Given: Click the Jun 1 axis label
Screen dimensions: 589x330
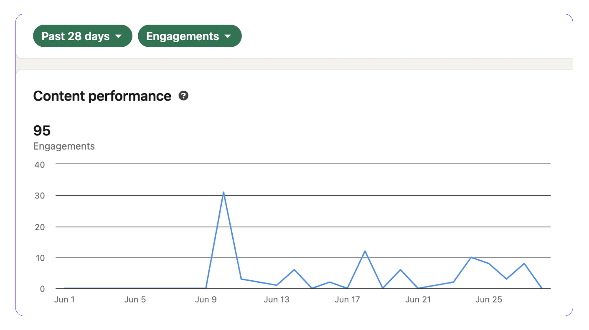Looking at the screenshot, I should tap(64, 300).
